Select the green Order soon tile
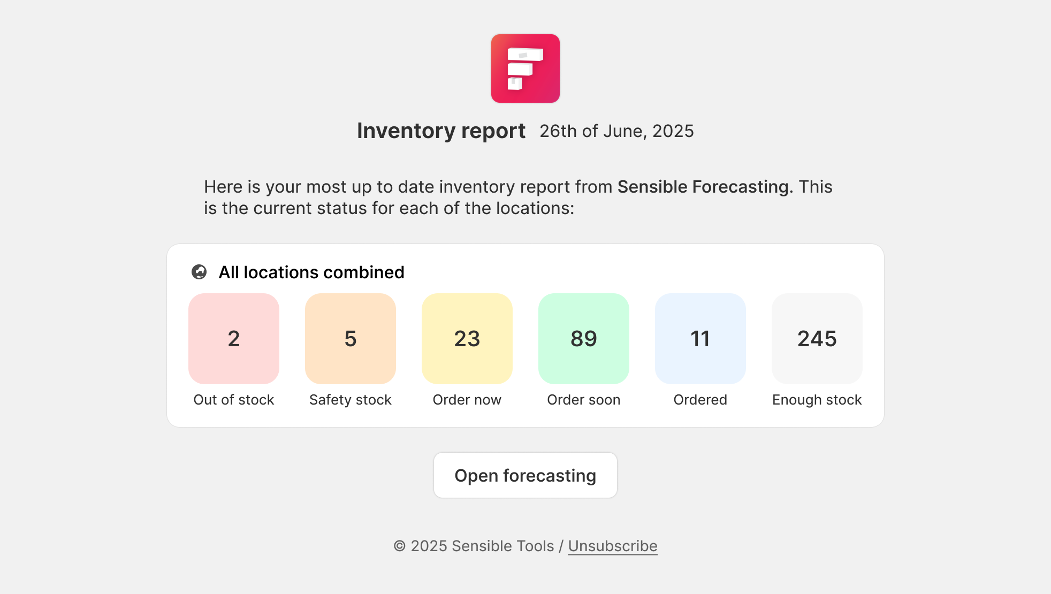1051x594 pixels. (584, 338)
